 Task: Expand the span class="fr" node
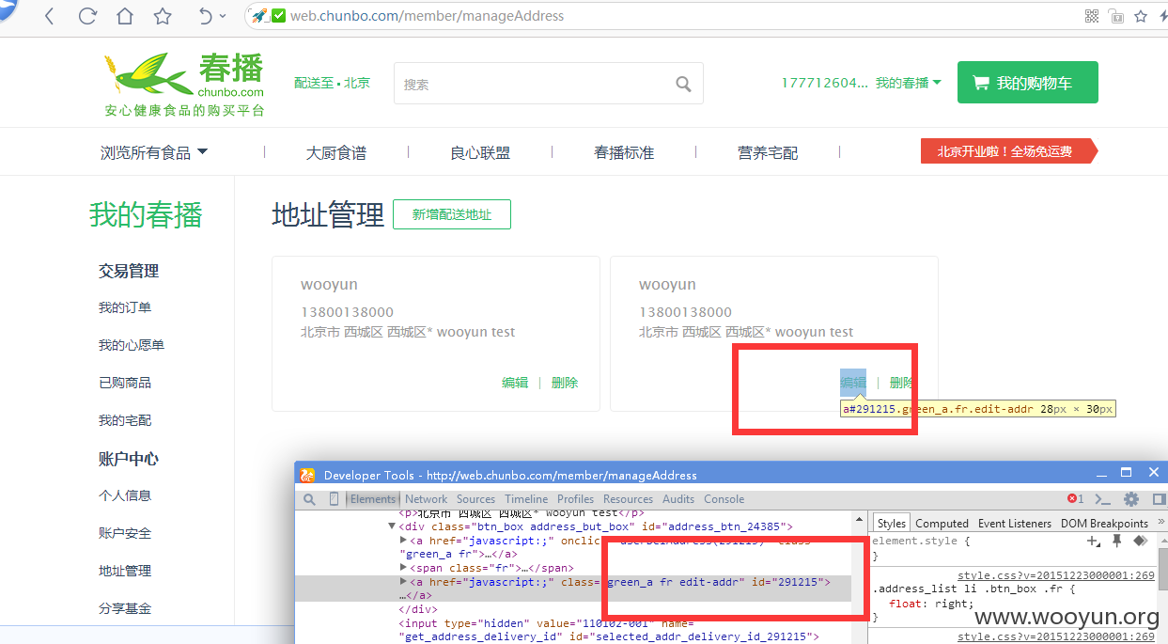pos(404,568)
